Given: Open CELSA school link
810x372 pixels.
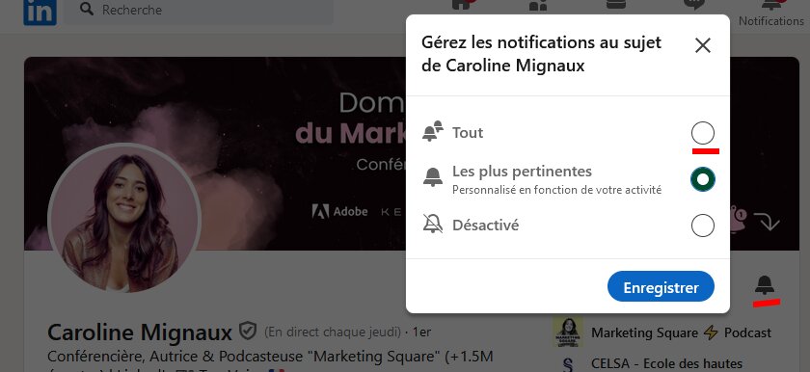Looking at the screenshot, I should (666, 364).
